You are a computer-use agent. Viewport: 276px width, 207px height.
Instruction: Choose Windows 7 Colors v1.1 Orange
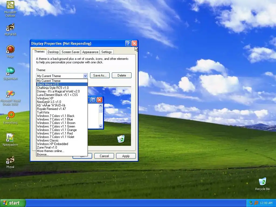[62, 130]
